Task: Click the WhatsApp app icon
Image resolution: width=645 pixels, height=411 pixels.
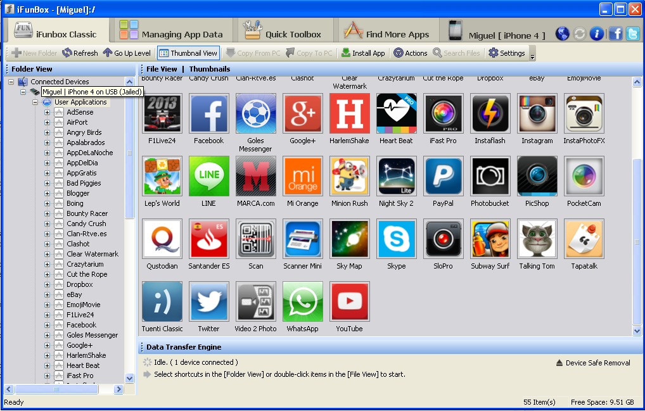Action: pos(302,301)
